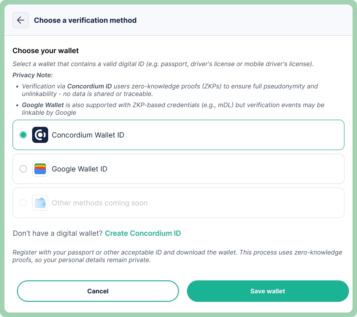Screen dimensions: 357x317
Task: Click the disabled radio next to coming soon
Action: [x=23, y=203]
